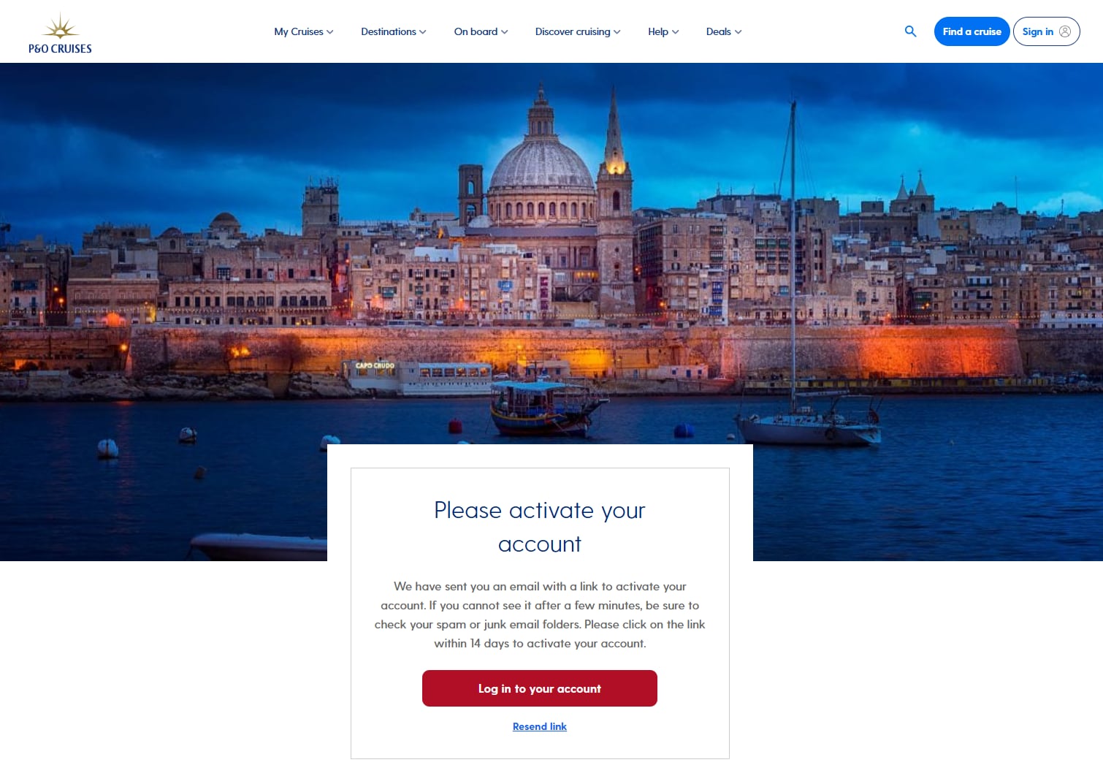1103x776 pixels.
Task: Click the P&O Cruises logo
Action: coord(60,34)
